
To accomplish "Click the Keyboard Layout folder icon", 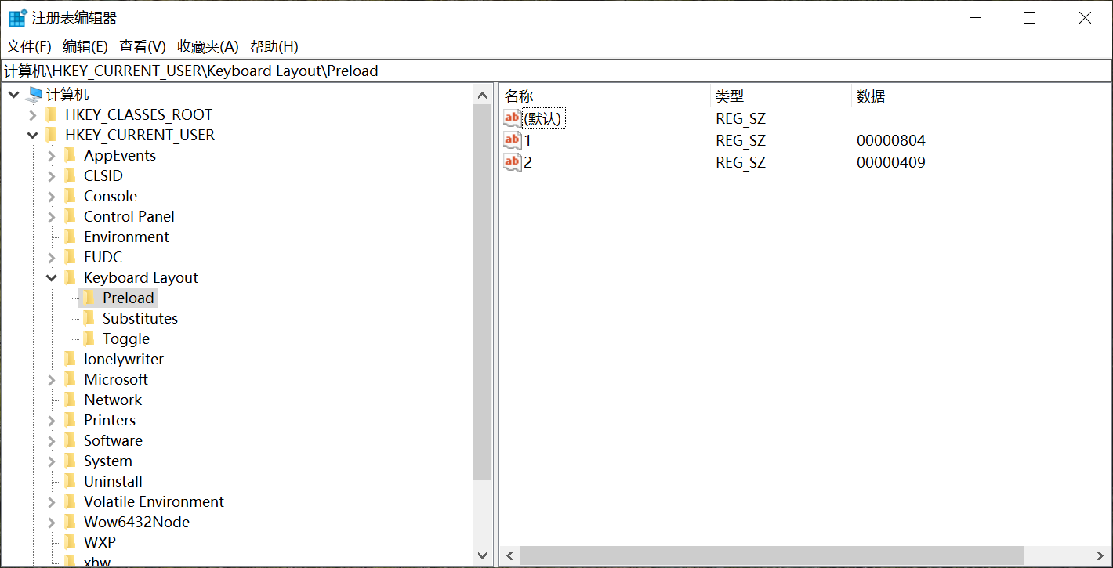I will pyautogui.click(x=71, y=278).
